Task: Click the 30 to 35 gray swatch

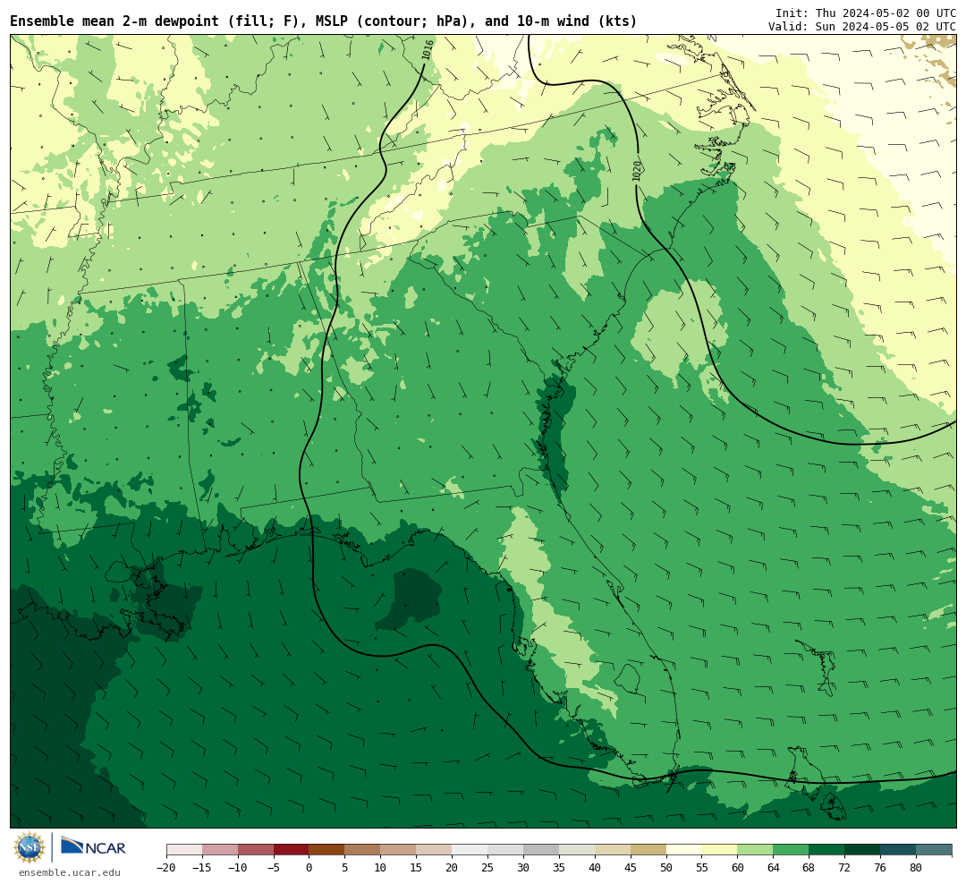Action: point(541,850)
